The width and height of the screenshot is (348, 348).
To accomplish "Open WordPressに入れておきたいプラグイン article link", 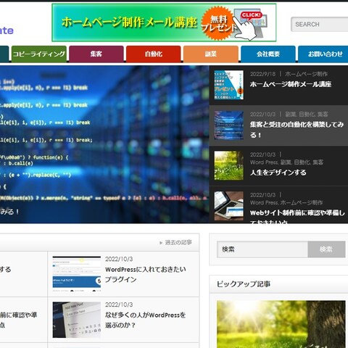I will coord(146,274).
